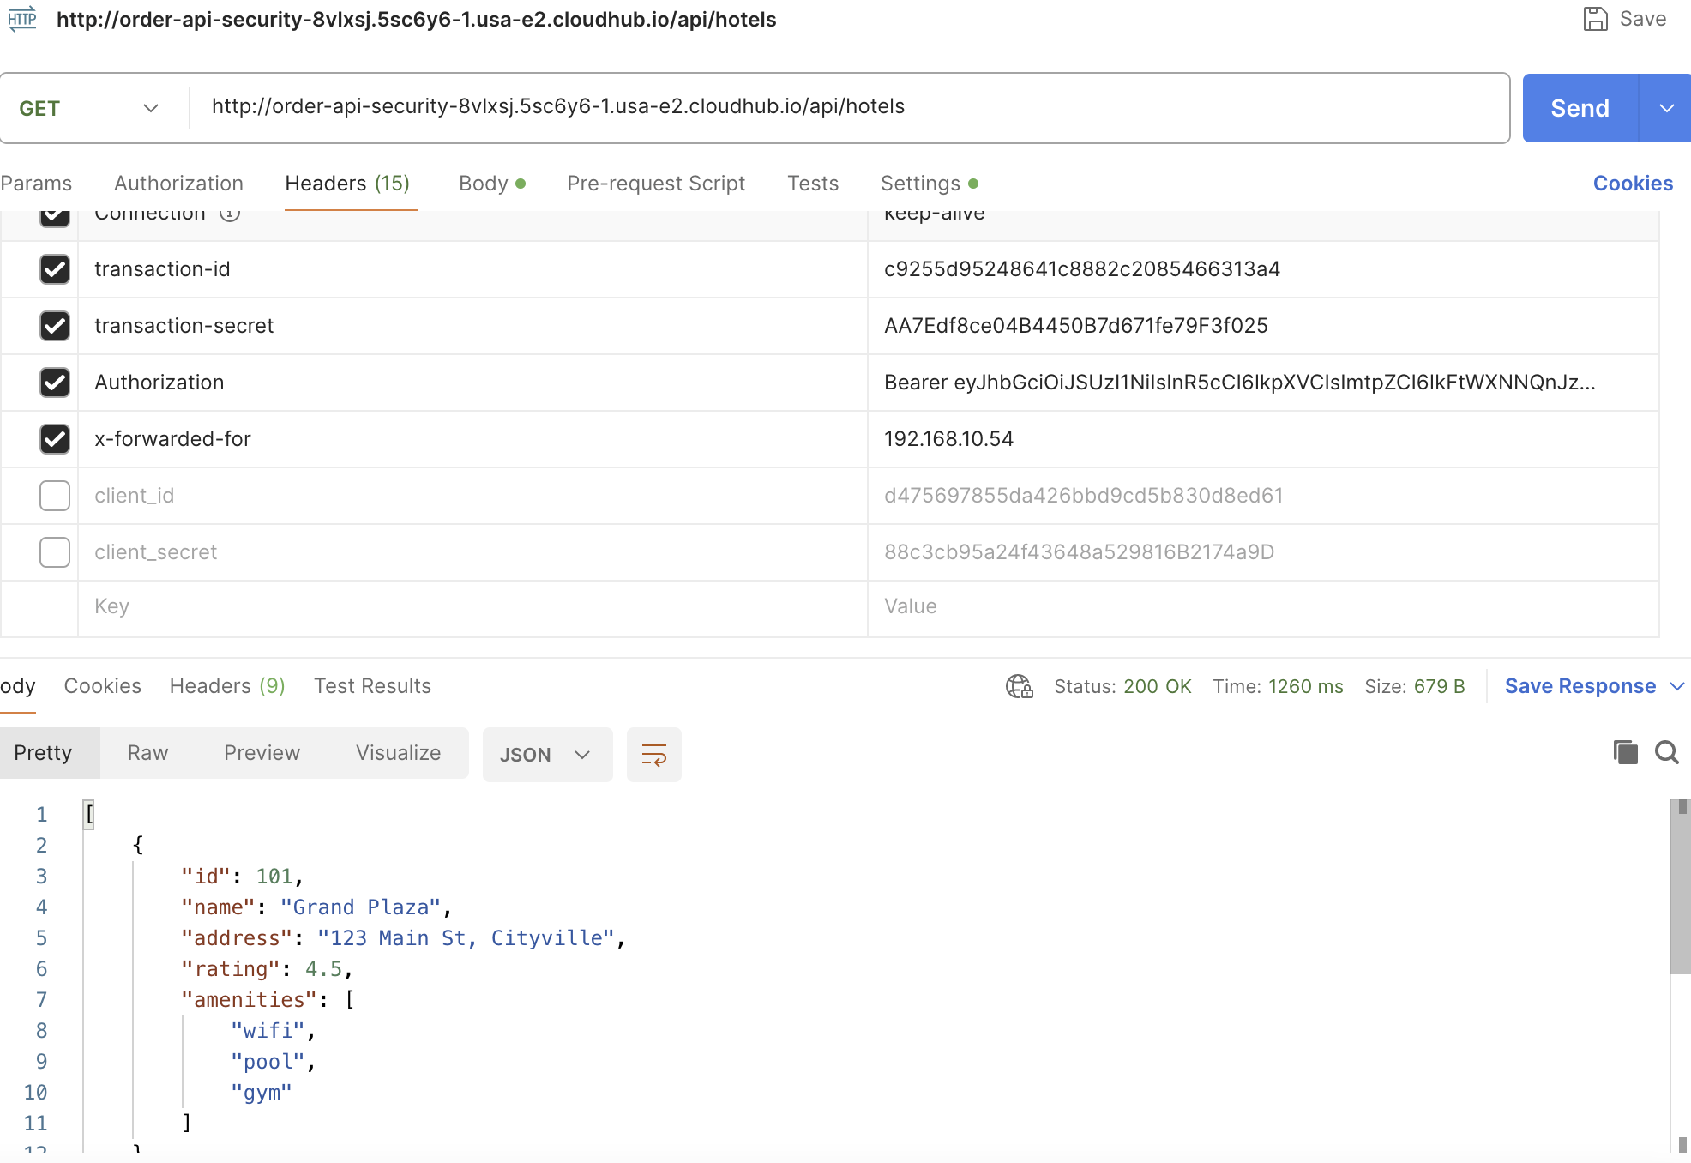This screenshot has width=1691, height=1163.
Task: Click the value c9255d95248641c8882c2085466313a4
Action: point(1082,269)
